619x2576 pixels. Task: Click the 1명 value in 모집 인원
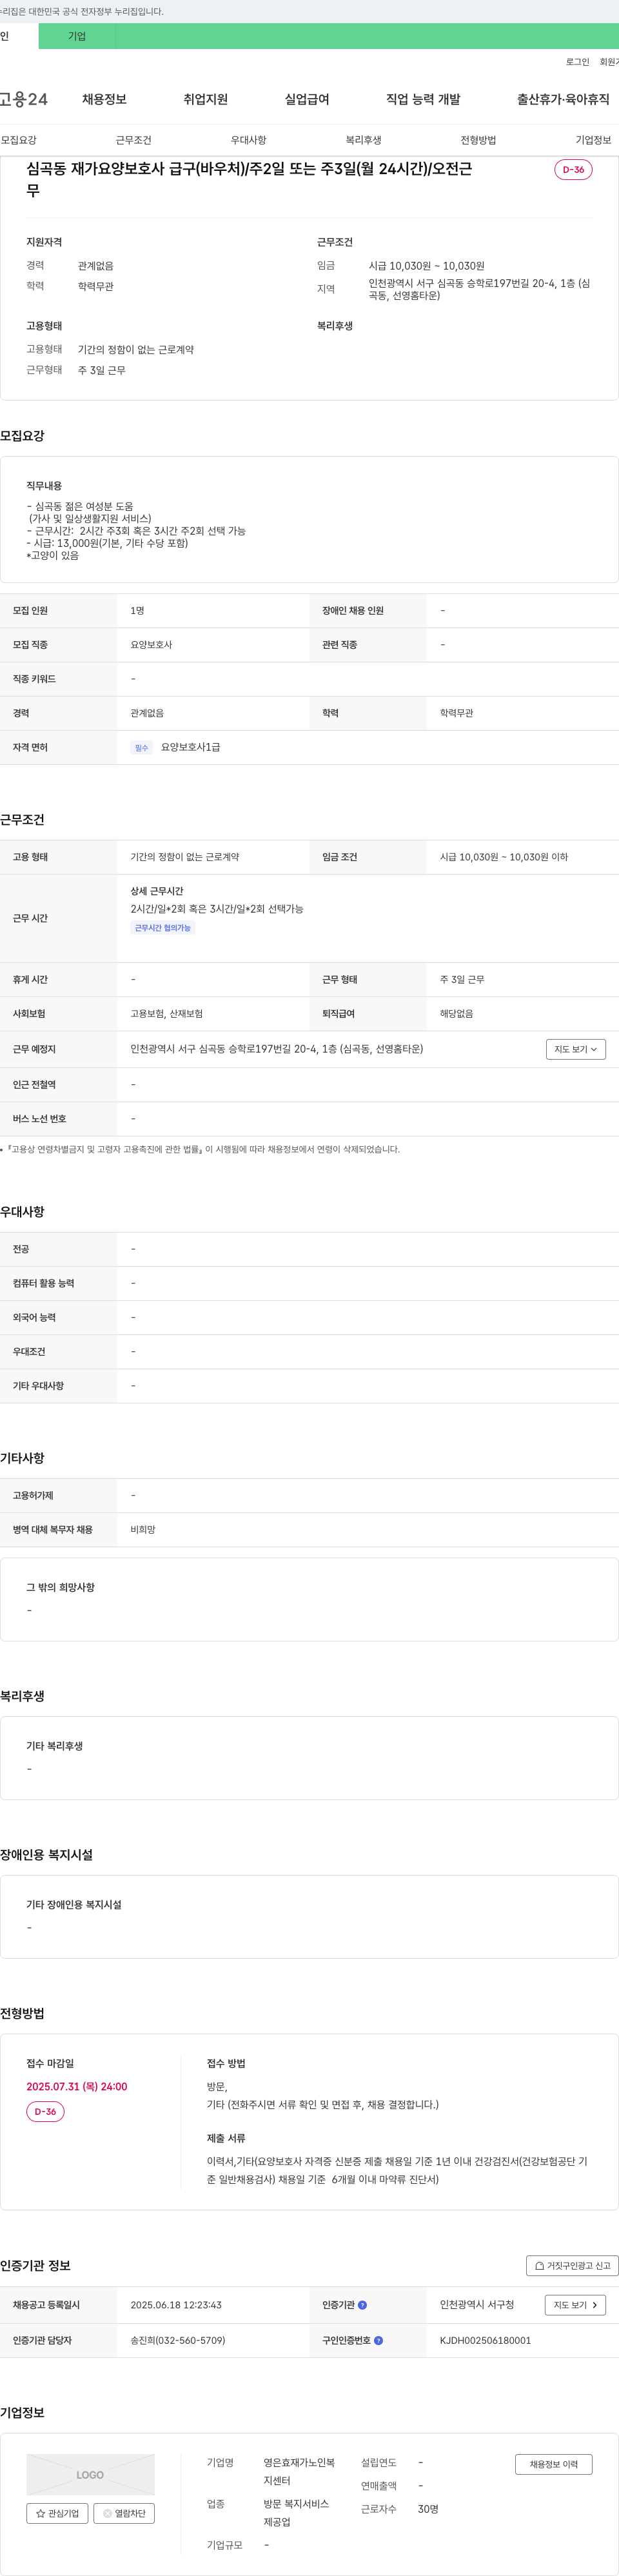click(x=137, y=611)
